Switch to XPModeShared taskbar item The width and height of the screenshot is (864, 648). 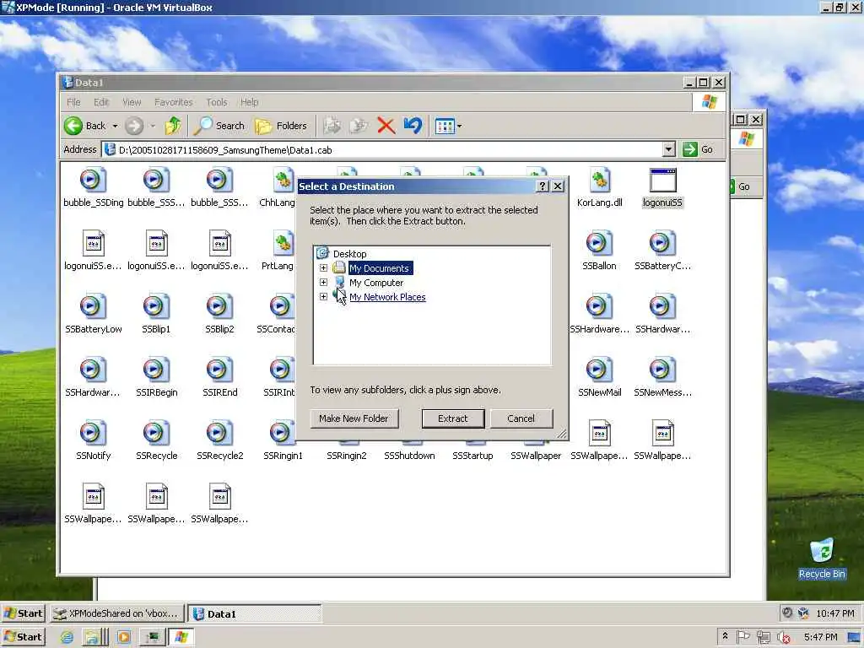[x=117, y=613]
